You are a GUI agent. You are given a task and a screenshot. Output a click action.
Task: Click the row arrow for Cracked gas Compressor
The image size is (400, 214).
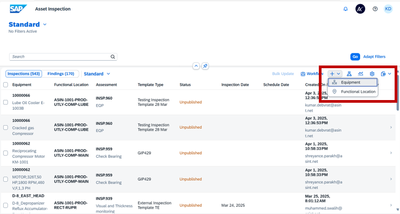click(391, 127)
